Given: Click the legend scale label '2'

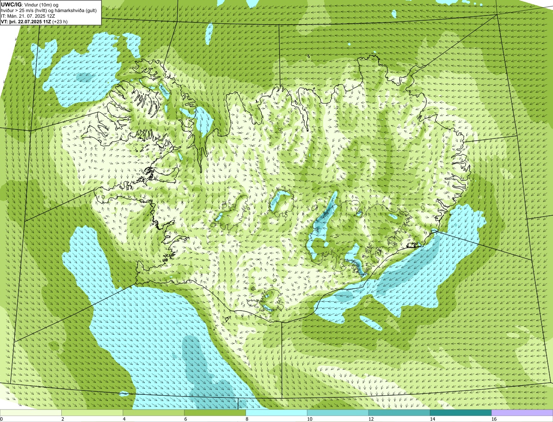Looking at the screenshot, I should 63,419.
